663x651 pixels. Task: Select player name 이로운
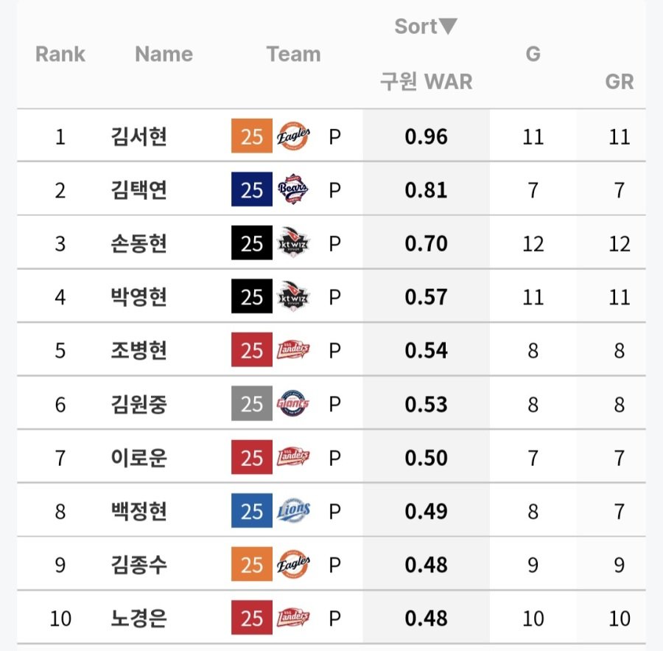tap(138, 458)
